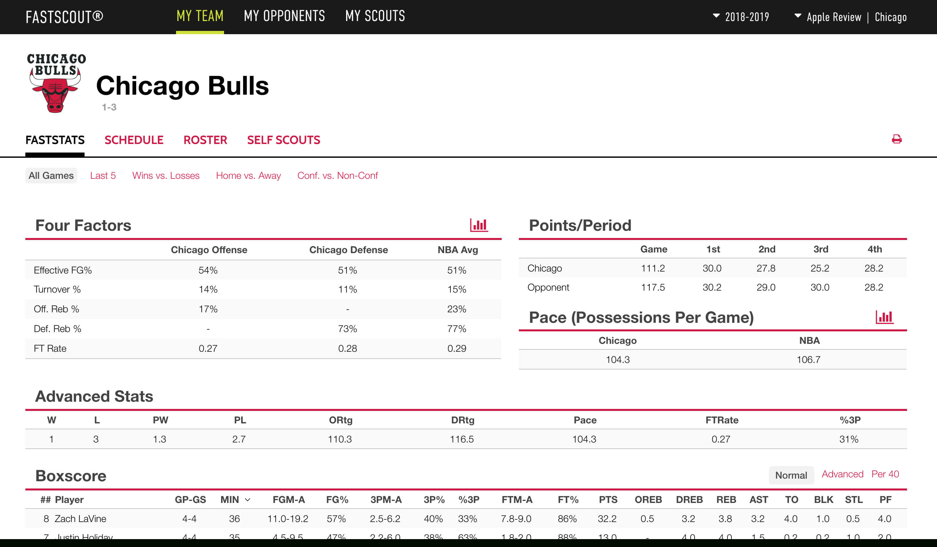Select Conf. vs. Non-Conf filter

(x=338, y=175)
